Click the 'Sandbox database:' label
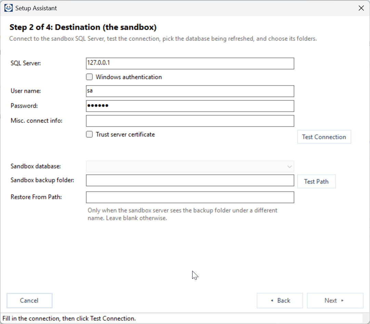The height and width of the screenshot is (324, 370). [36, 166]
